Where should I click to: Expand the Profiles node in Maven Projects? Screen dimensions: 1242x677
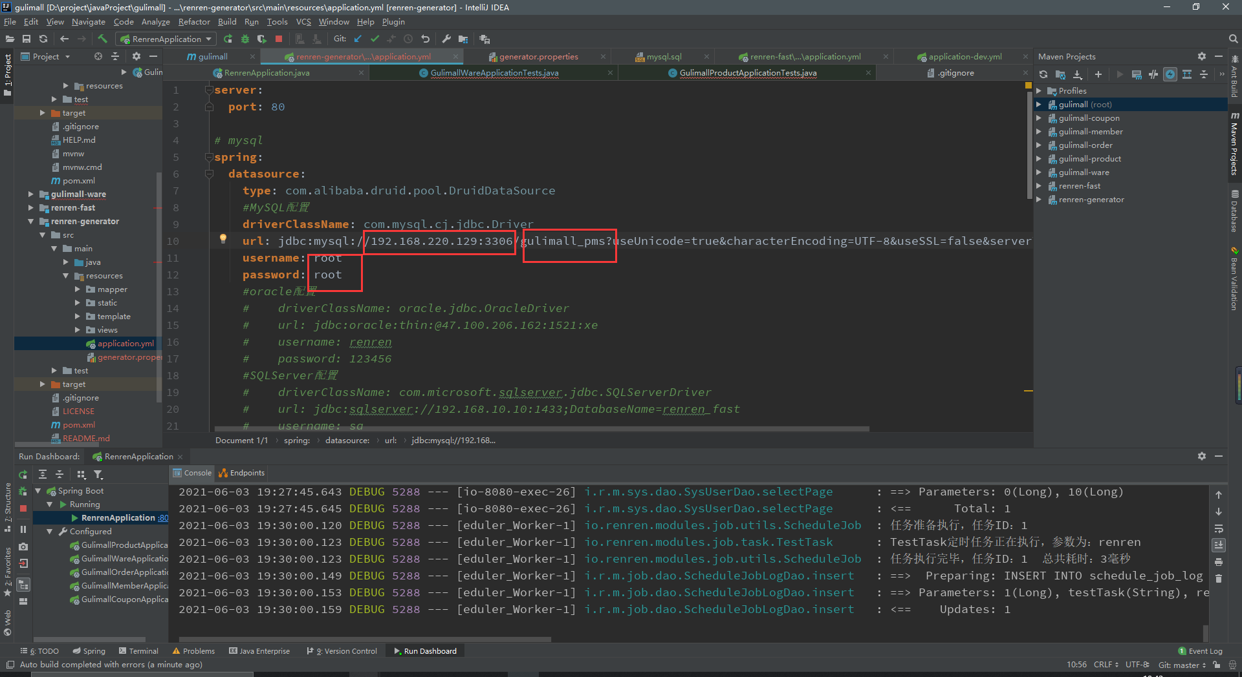click(1039, 91)
